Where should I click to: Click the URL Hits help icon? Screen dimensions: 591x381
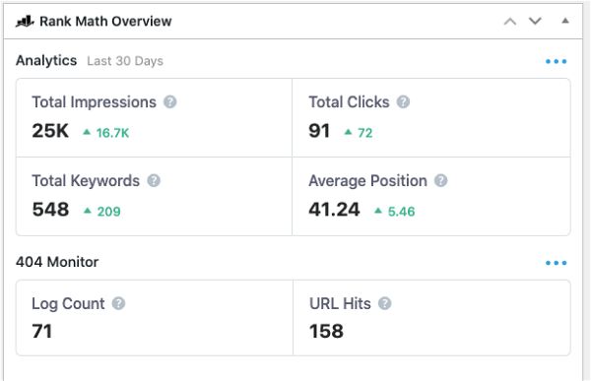pos(384,303)
